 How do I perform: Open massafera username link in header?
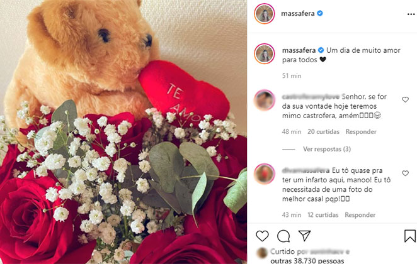point(298,13)
